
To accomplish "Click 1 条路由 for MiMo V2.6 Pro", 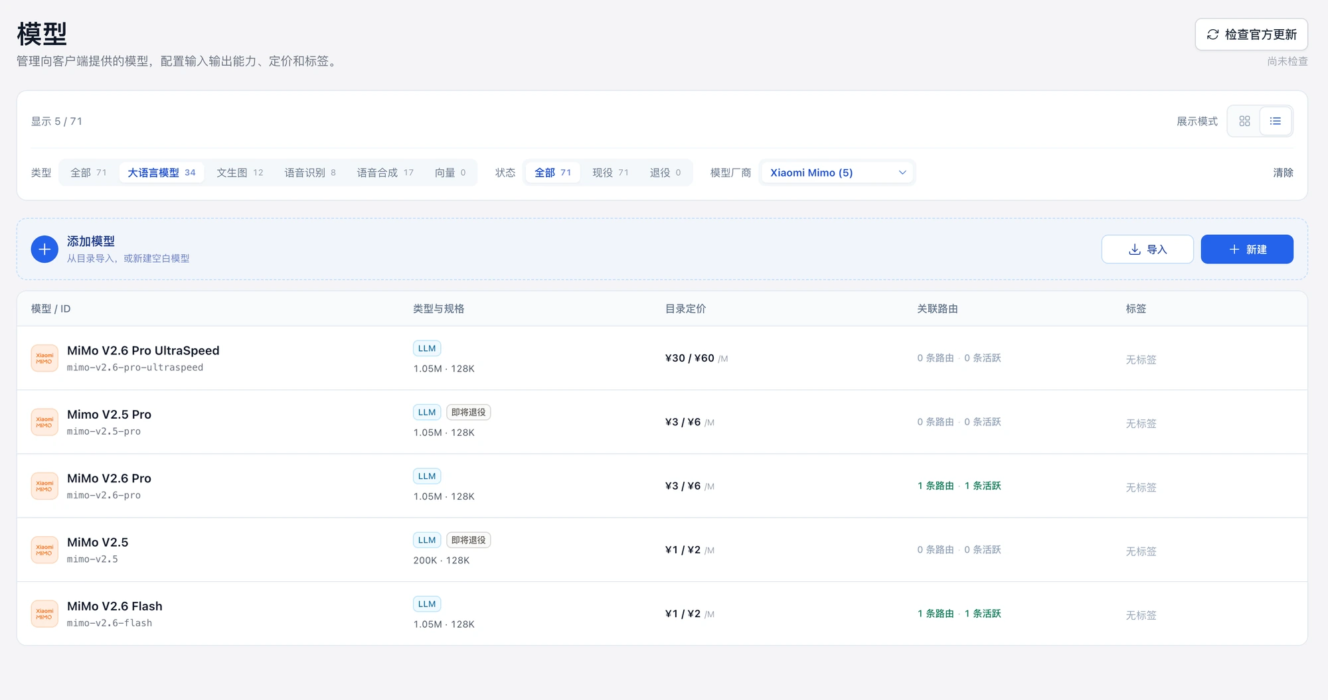I will pyautogui.click(x=936, y=486).
